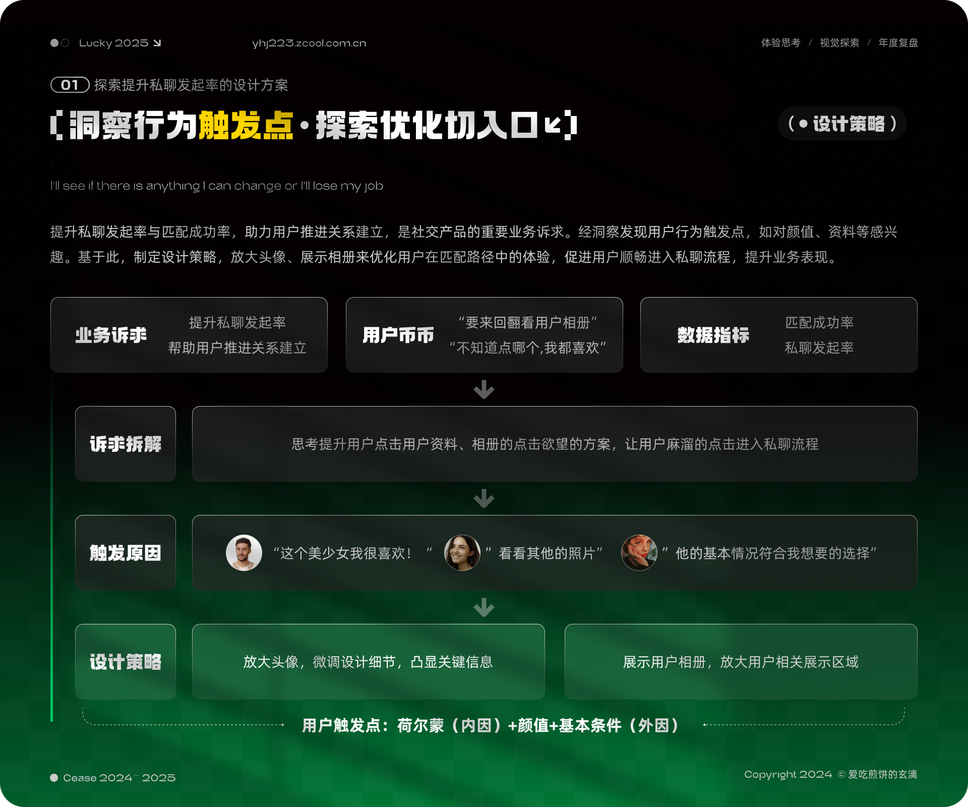Open the 年度复盘 menu item

898,43
